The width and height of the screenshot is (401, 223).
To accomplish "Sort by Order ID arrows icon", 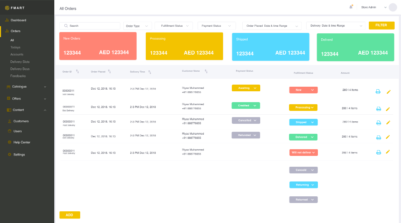I will [77, 72].
